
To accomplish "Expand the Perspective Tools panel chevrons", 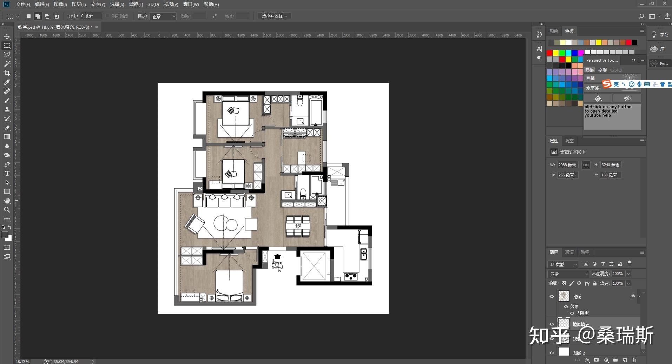I will tap(634, 60).
